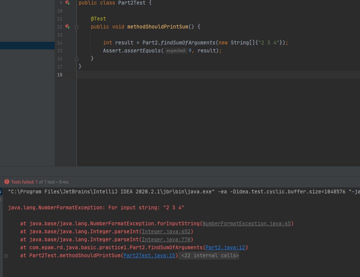
Task: Click methodShouldPrintSum method name in editor
Action: click(158, 27)
